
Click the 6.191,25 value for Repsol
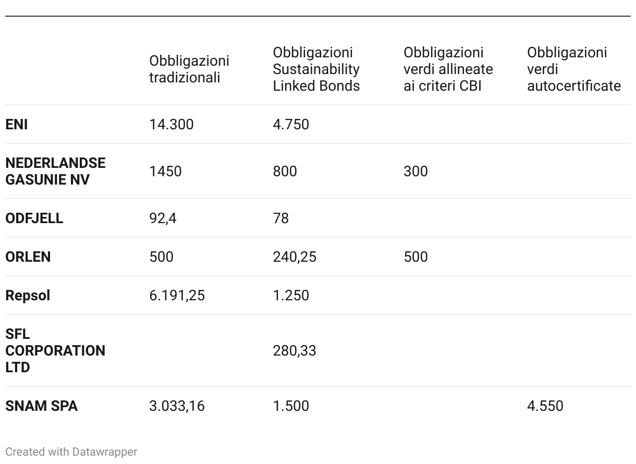coord(177,296)
